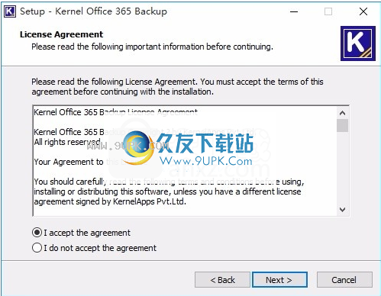Choose "I do not accept the agreement" option
This screenshot has width=381, height=296.
37,248
